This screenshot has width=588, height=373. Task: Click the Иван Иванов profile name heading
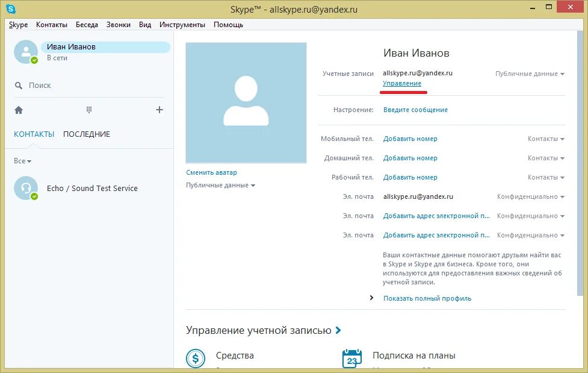click(416, 54)
